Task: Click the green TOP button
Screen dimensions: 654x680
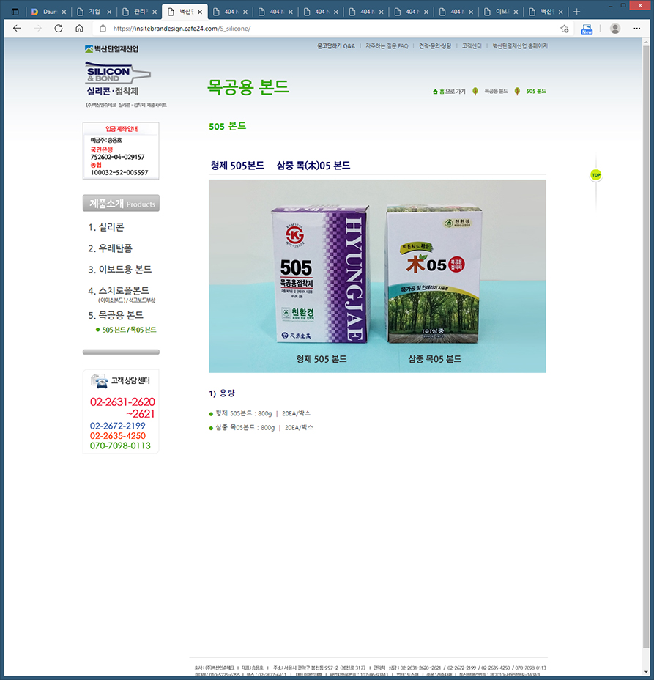Action: pos(596,175)
